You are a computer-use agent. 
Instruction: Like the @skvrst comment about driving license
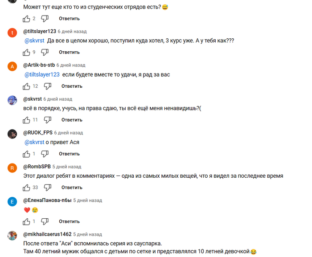(x=26, y=120)
